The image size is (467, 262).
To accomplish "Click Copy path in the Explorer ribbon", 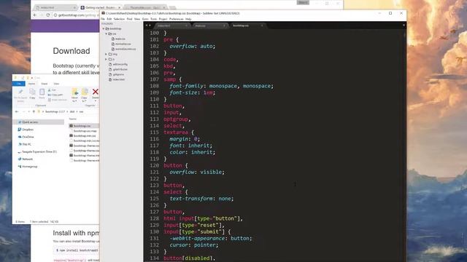I will pos(55,95).
